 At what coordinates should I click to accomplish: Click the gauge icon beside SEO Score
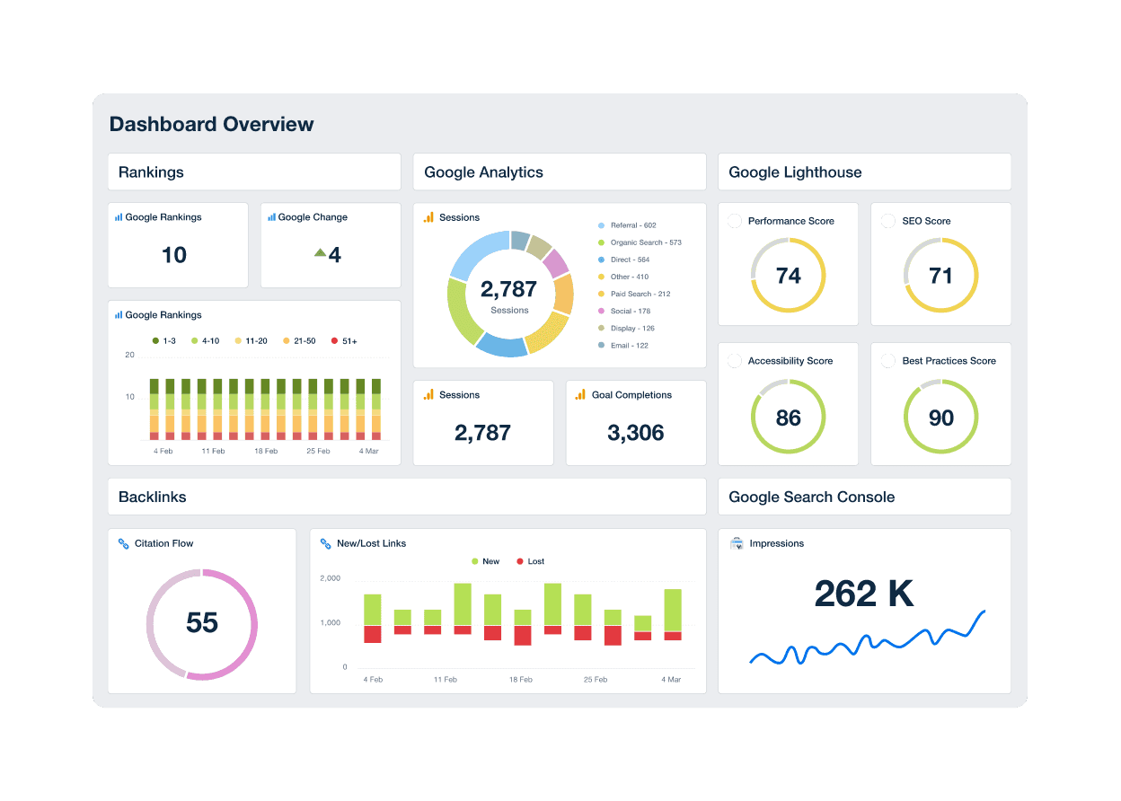(887, 221)
